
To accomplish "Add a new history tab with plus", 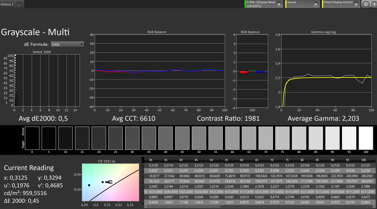I will click(x=19, y=4).
